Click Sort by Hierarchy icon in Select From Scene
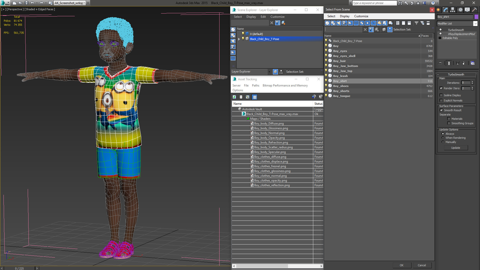This screenshot has height=270, width=480. coord(390,29)
